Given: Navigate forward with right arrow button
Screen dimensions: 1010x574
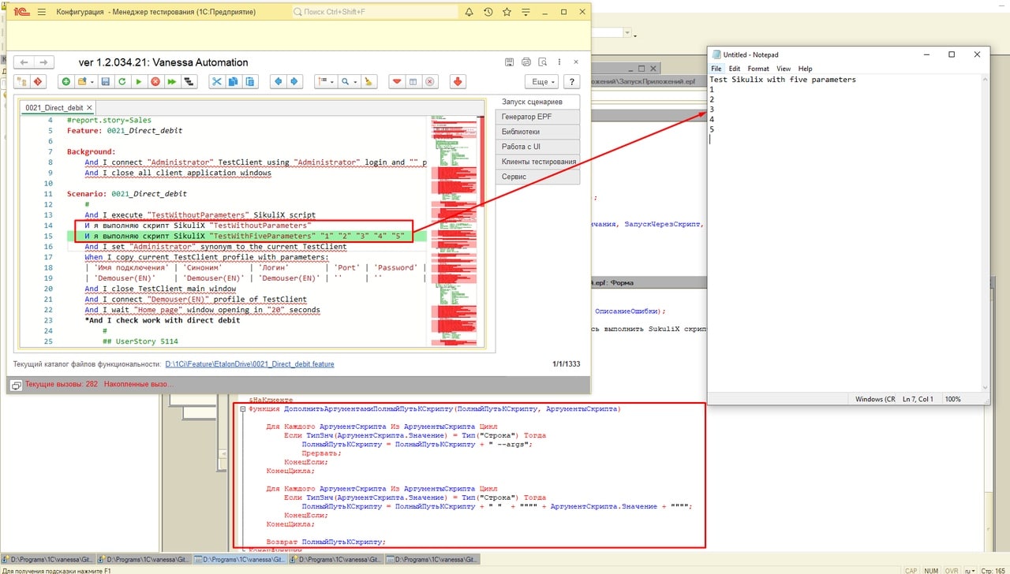Looking at the screenshot, I should [44, 62].
